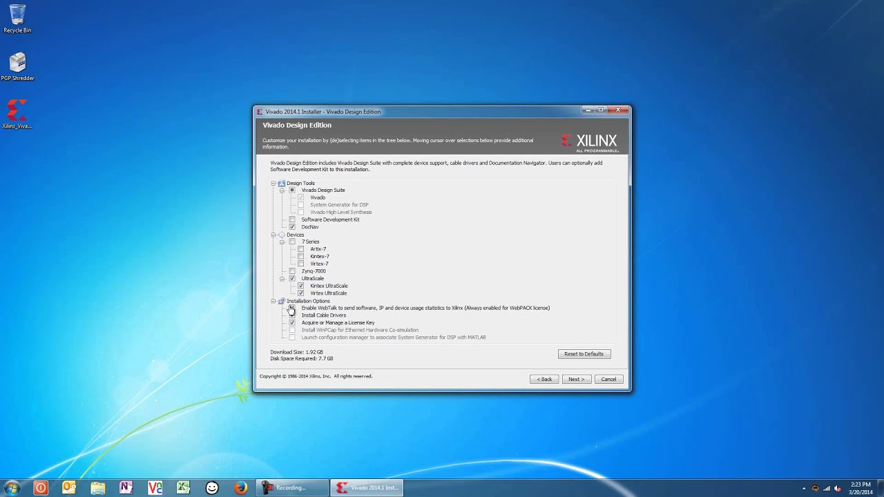Image resolution: width=884 pixels, height=497 pixels.
Task: Select System Generator for DSP label
Action: click(339, 205)
